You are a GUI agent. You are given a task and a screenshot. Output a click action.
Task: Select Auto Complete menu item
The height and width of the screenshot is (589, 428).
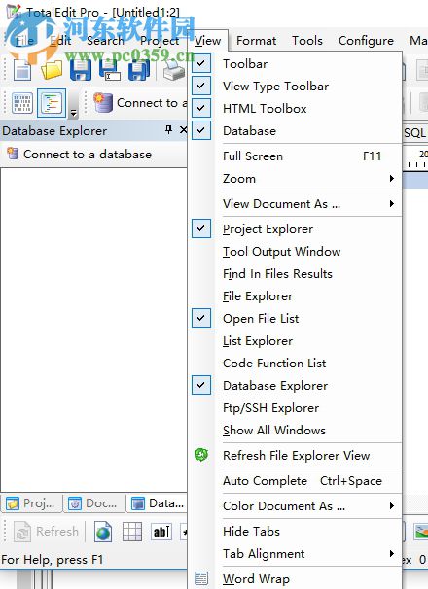pyautogui.click(x=296, y=481)
